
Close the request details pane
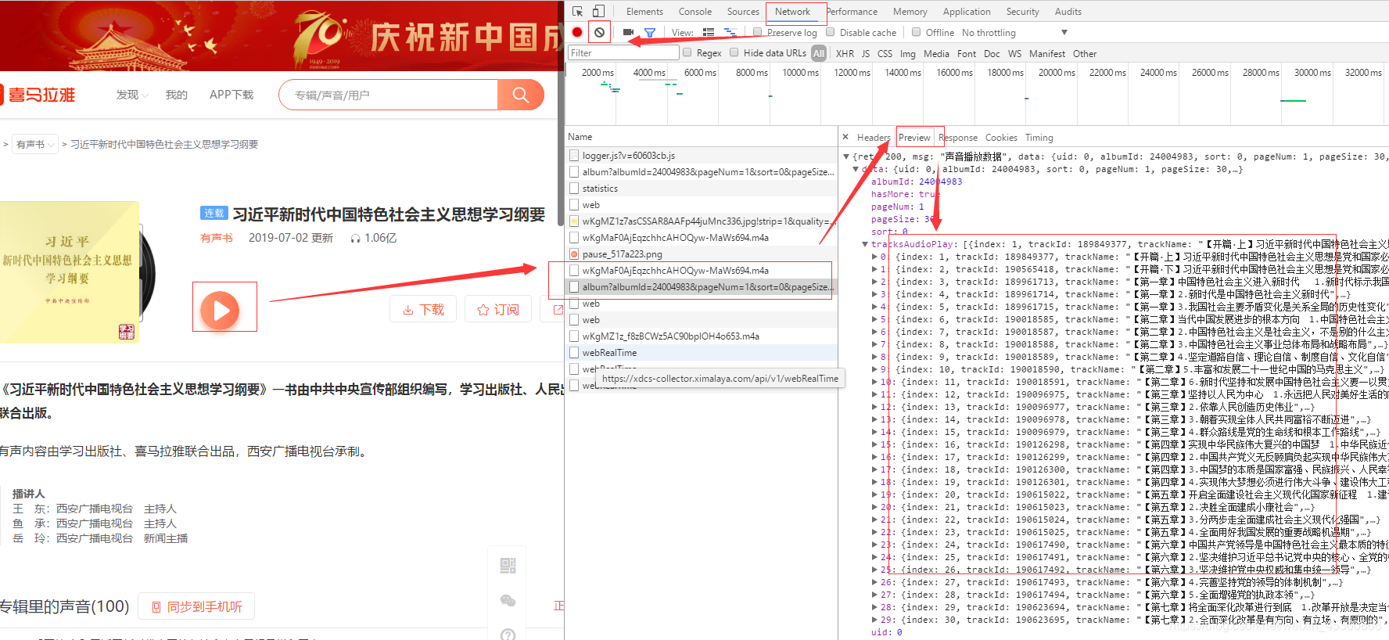point(845,137)
